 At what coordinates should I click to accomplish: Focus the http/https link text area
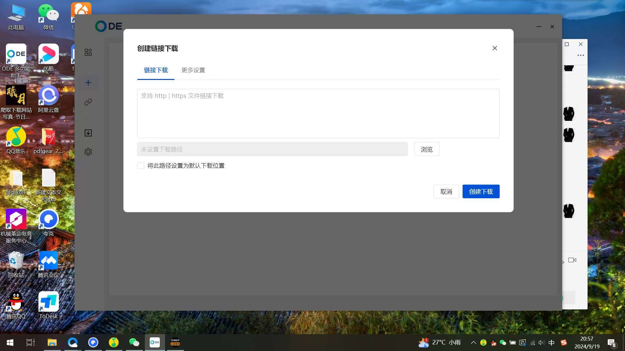click(x=318, y=113)
